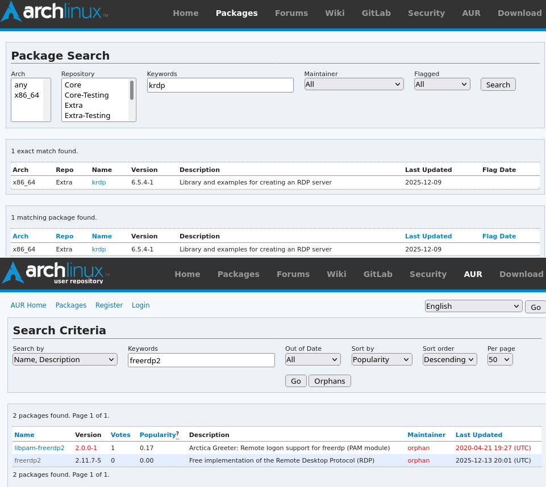
Task: Click Go button next to language selector
Action: [536, 307]
